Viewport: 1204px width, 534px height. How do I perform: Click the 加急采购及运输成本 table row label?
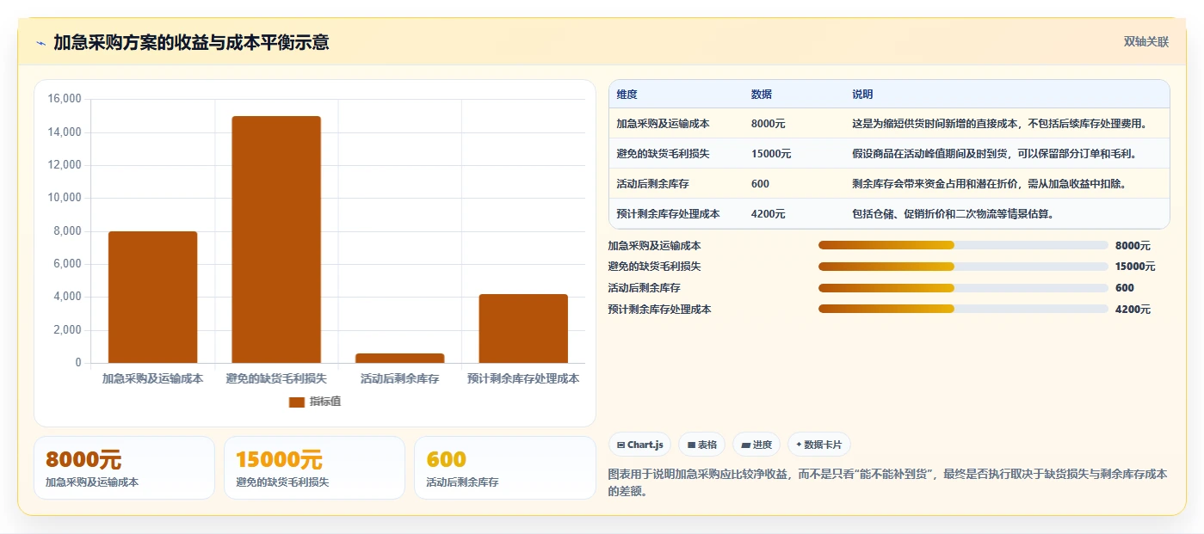point(663,124)
